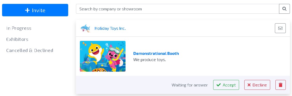The image size is (292, 96).
Task: Click the plus icon on Invite
Action: pos(27,10)
